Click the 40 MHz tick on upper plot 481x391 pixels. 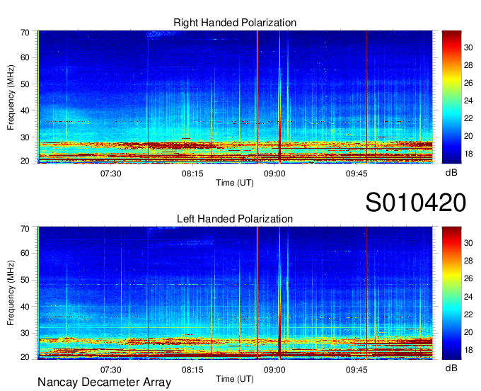pos(25,111)
